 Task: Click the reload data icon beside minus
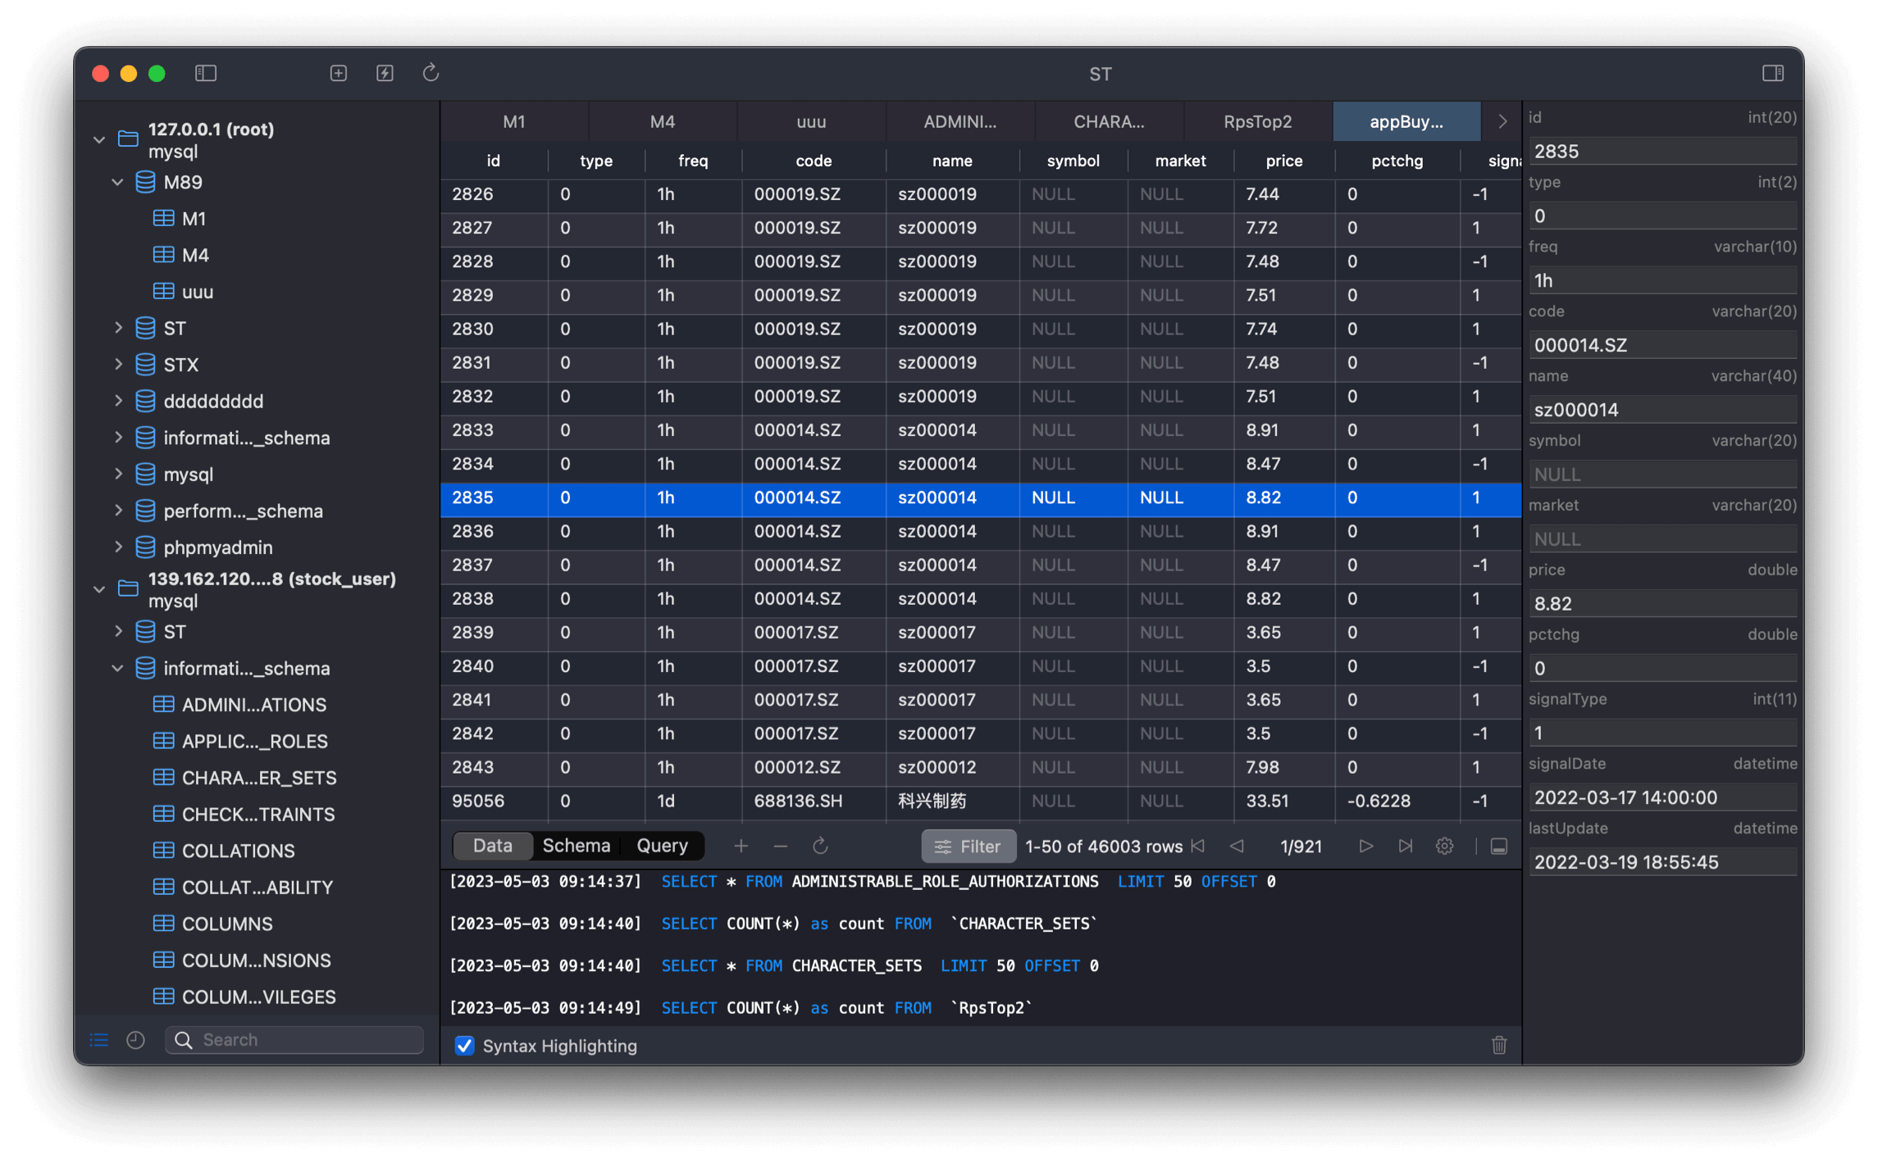pyautogui.click(x=820, y=846)
